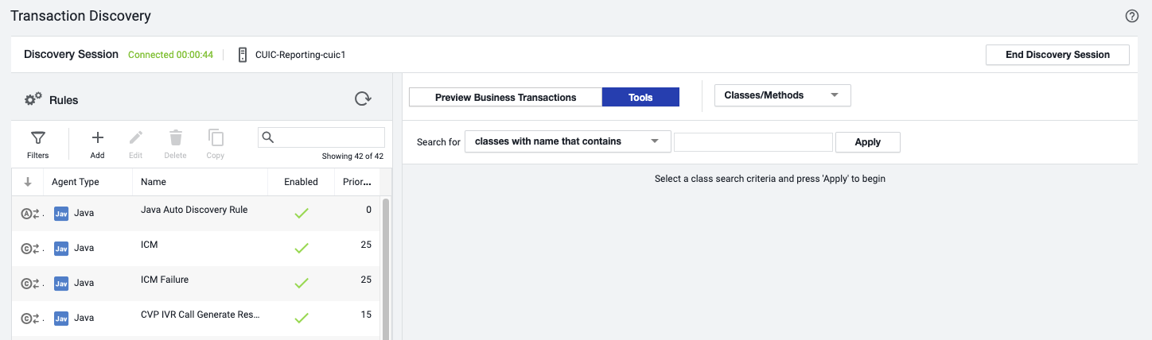Click rule type icon for Java Auto Discovery Rule
This screenshot has height=340, width=1152.
[x=29, y=213]
